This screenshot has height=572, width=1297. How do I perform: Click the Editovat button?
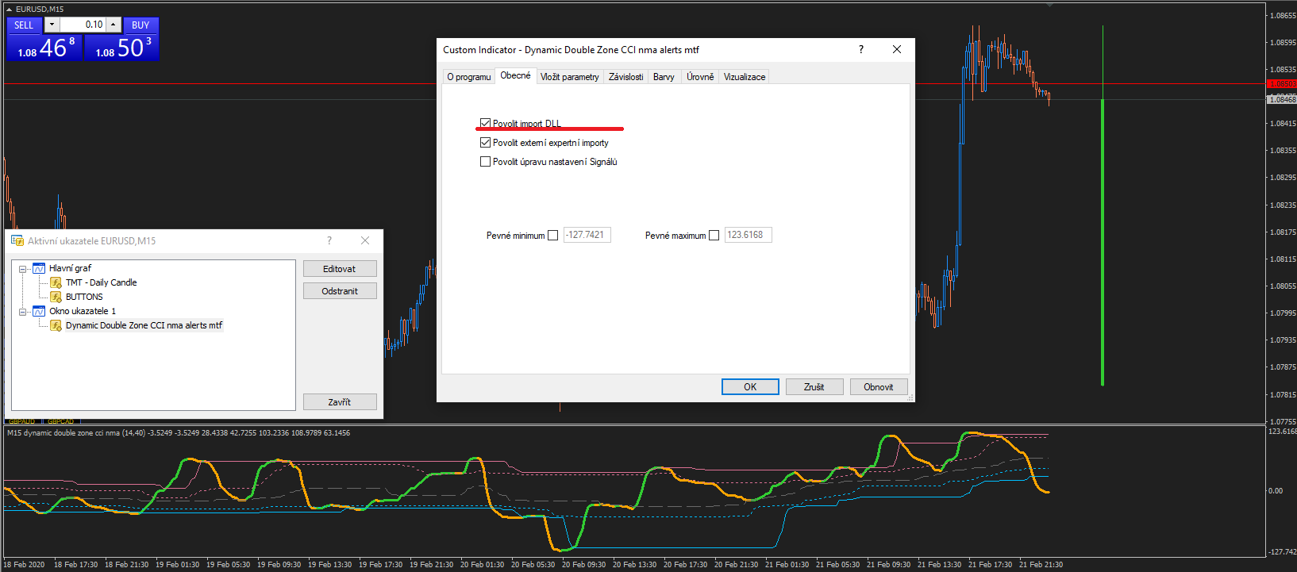click(340, 269)
